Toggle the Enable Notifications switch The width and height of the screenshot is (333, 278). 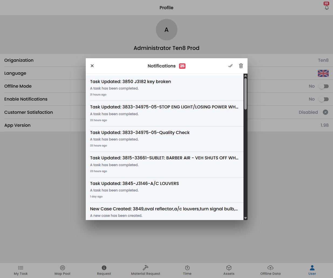(x=324, y=99)
